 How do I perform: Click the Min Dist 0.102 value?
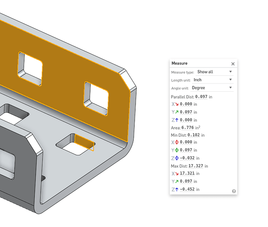193,135
